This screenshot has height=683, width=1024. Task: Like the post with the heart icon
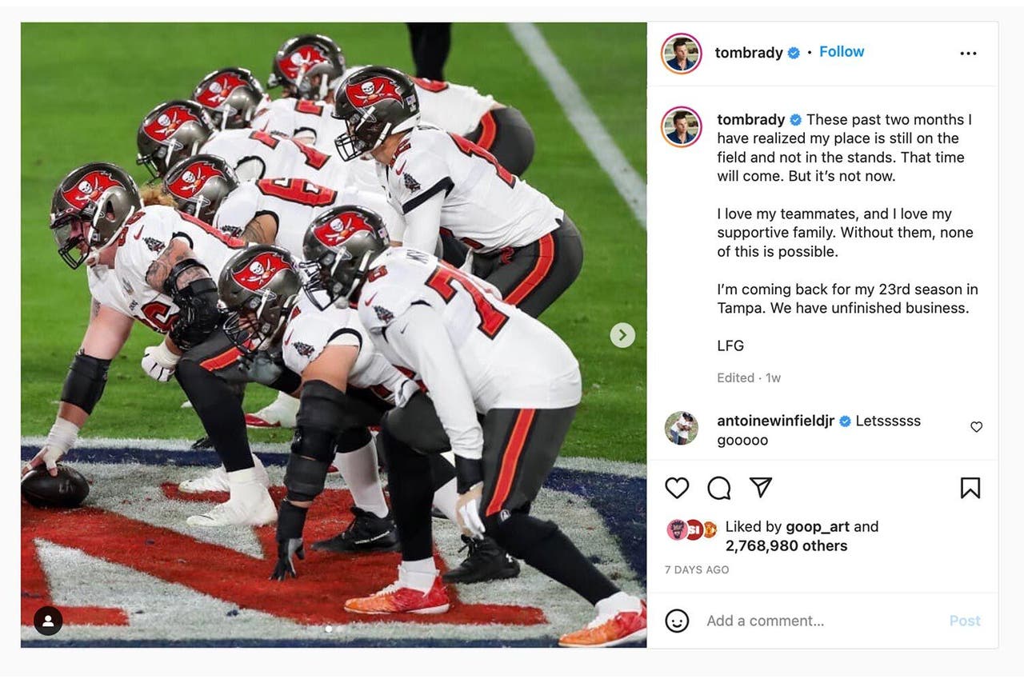(x=677, y=488)
